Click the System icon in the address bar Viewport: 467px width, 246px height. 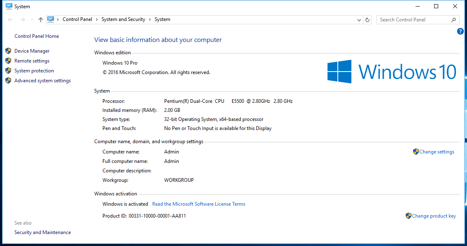point(50,19)
